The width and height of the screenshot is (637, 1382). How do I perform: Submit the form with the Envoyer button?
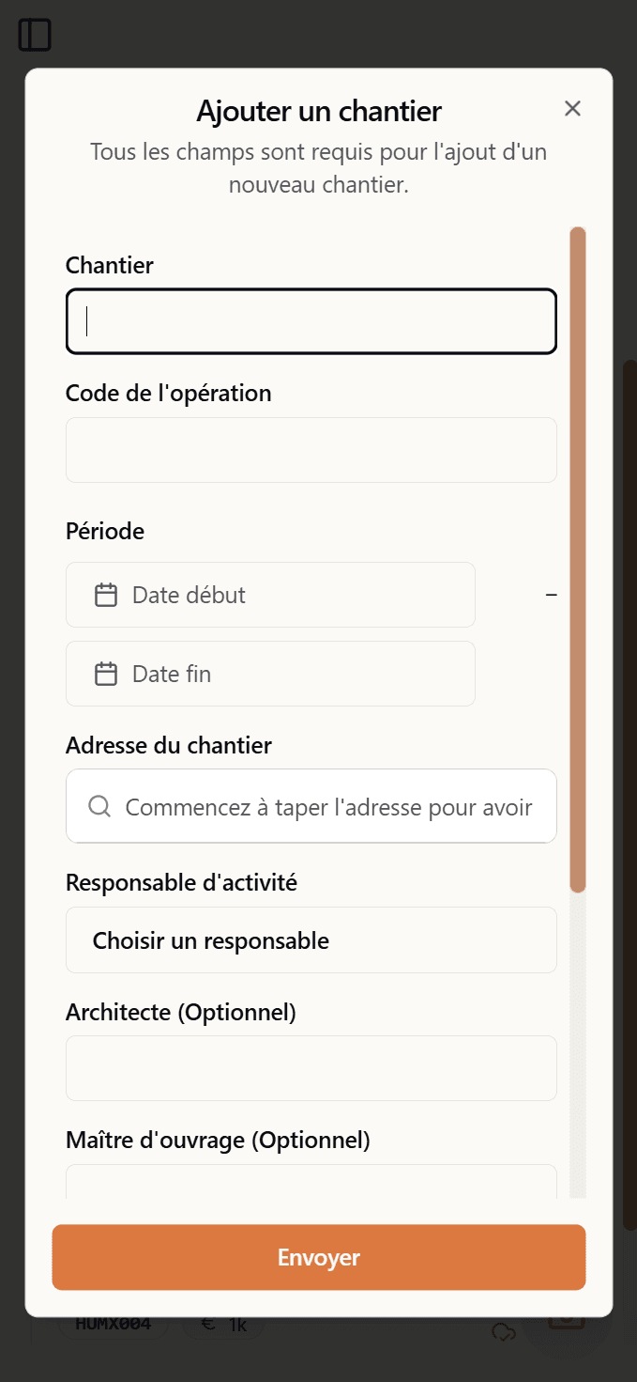pos(318,1257)
